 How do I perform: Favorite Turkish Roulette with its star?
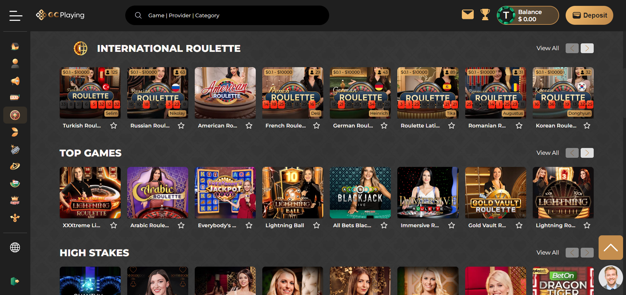click(x=114, y=125)
